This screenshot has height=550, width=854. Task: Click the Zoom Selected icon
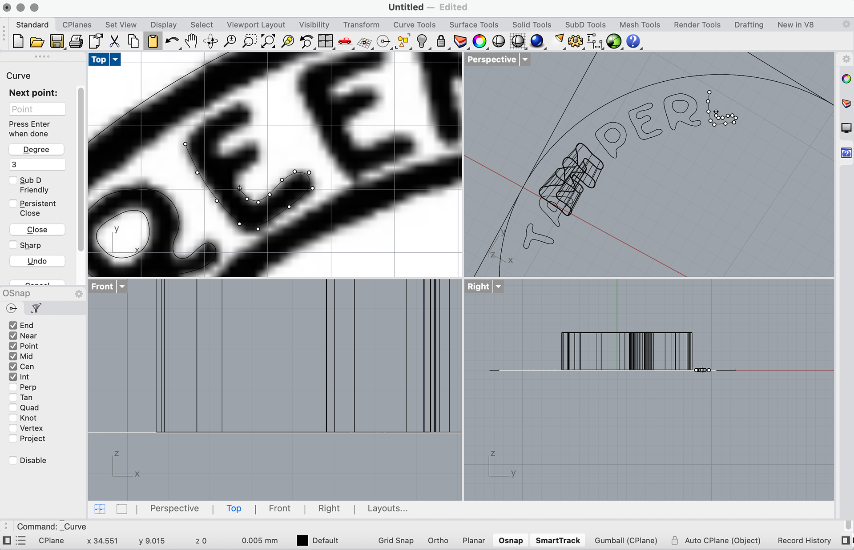coord(288,41)
